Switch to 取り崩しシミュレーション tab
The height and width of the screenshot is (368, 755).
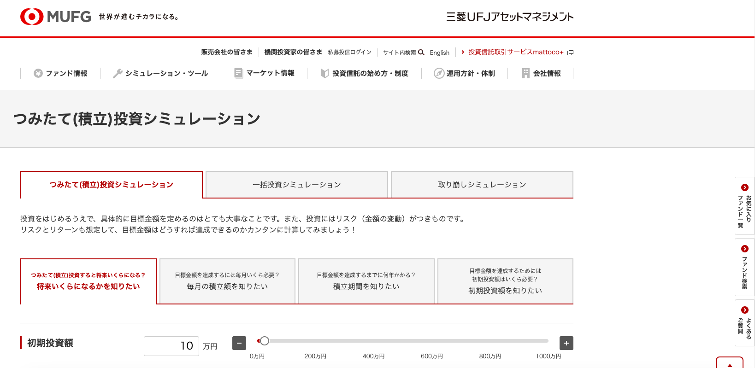click(482, 185)
